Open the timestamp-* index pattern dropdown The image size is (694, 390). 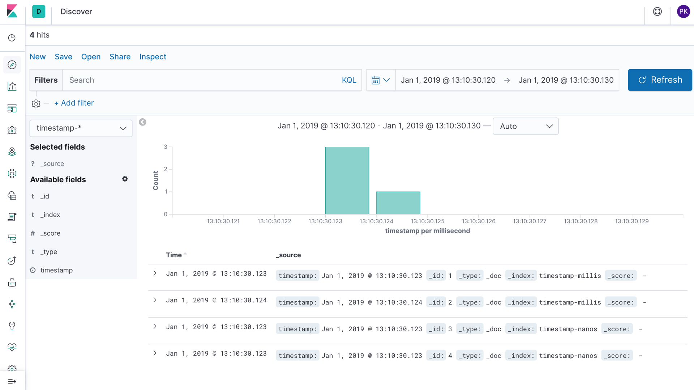[81, 128]
